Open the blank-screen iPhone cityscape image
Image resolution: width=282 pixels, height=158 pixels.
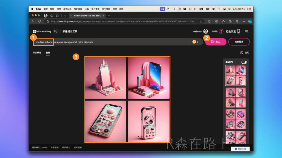[x=105, y=78]
